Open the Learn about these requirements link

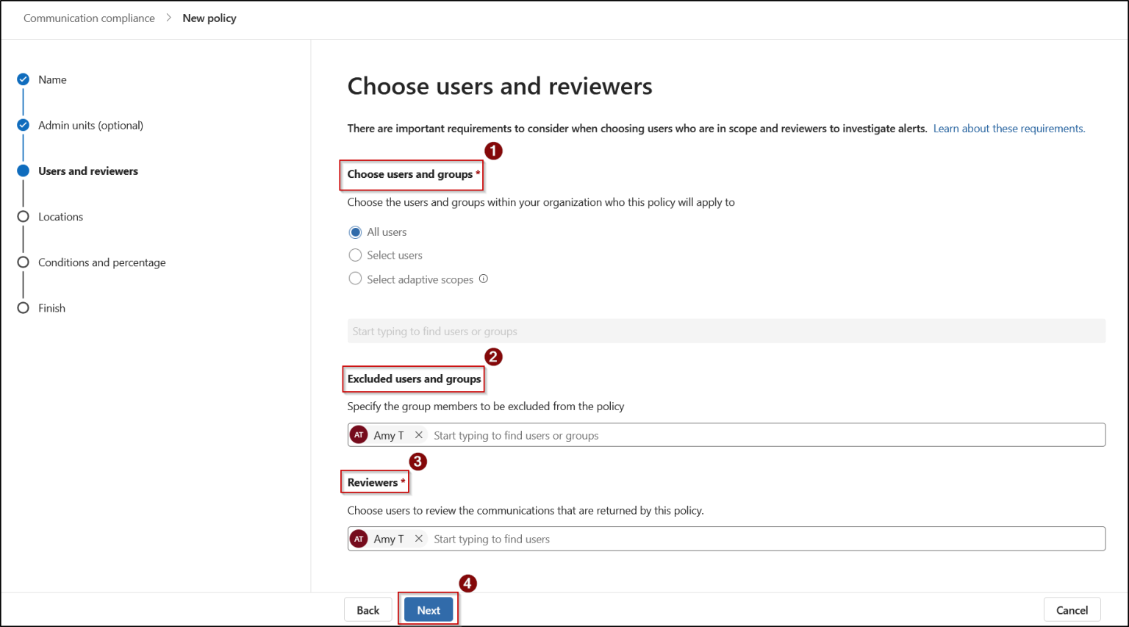[x=1008, y=128]
